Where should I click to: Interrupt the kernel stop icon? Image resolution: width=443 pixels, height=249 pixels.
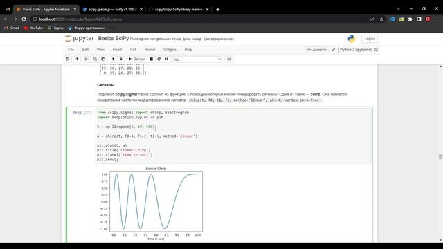click(151, 59)
